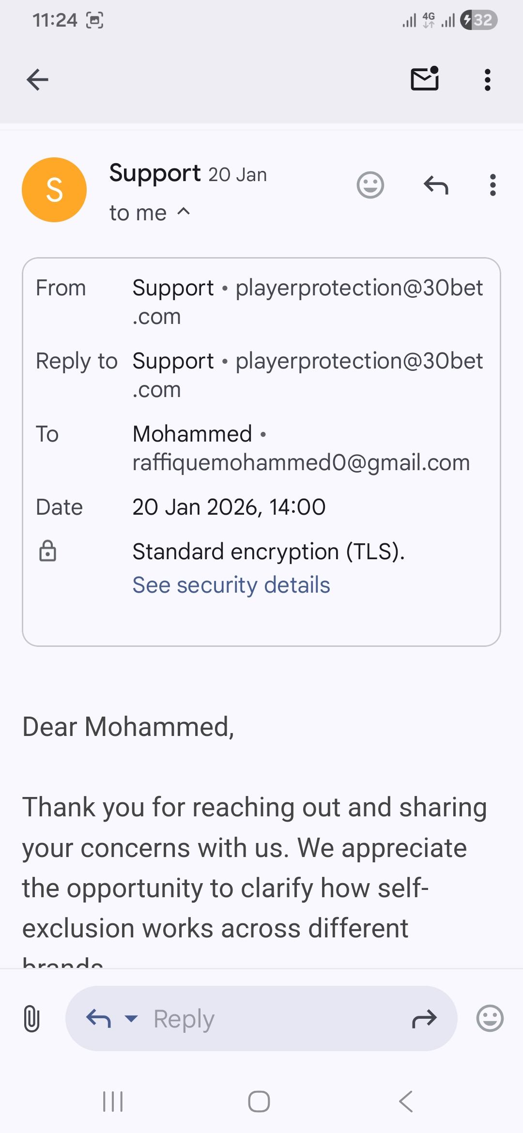Forward the email using arrow icon
Image resolution: width=523 pixels, height=1133 pixels.
click(x=424, y=1018)
